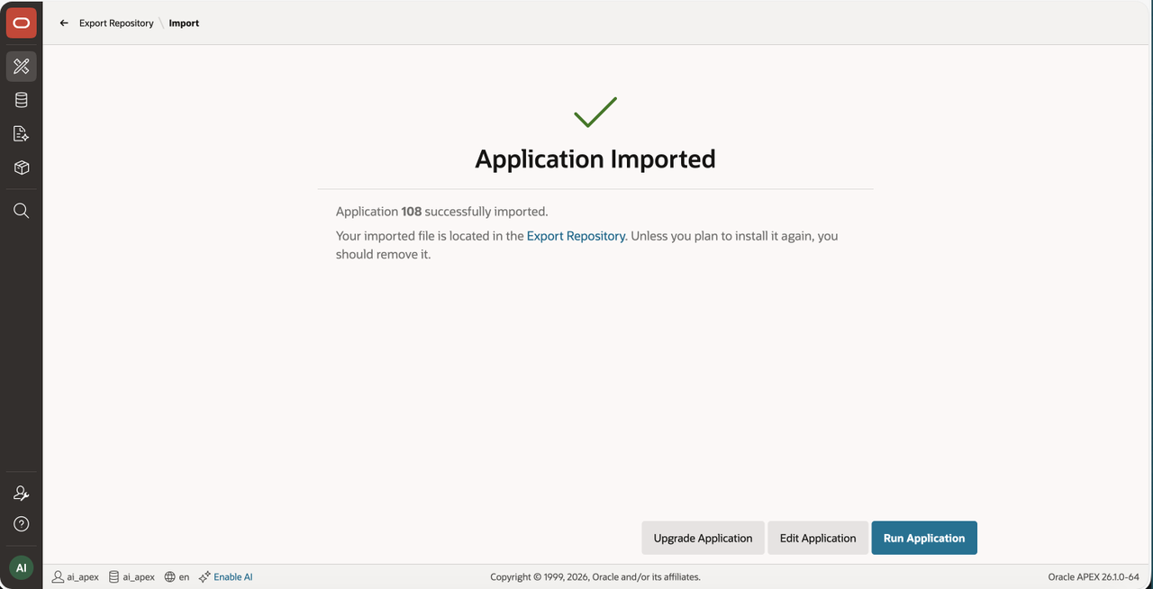The image size is (1153, 589).
Task: Open the Administration user-wrench icon
Action: [x=22, y=494]
